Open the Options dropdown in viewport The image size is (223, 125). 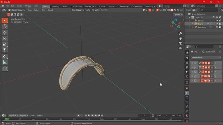178,15
